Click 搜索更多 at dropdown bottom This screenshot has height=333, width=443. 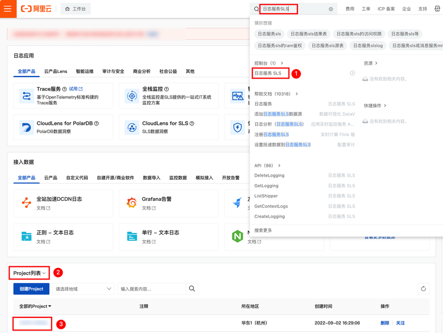pyautogui.click(x=263, y=230)
